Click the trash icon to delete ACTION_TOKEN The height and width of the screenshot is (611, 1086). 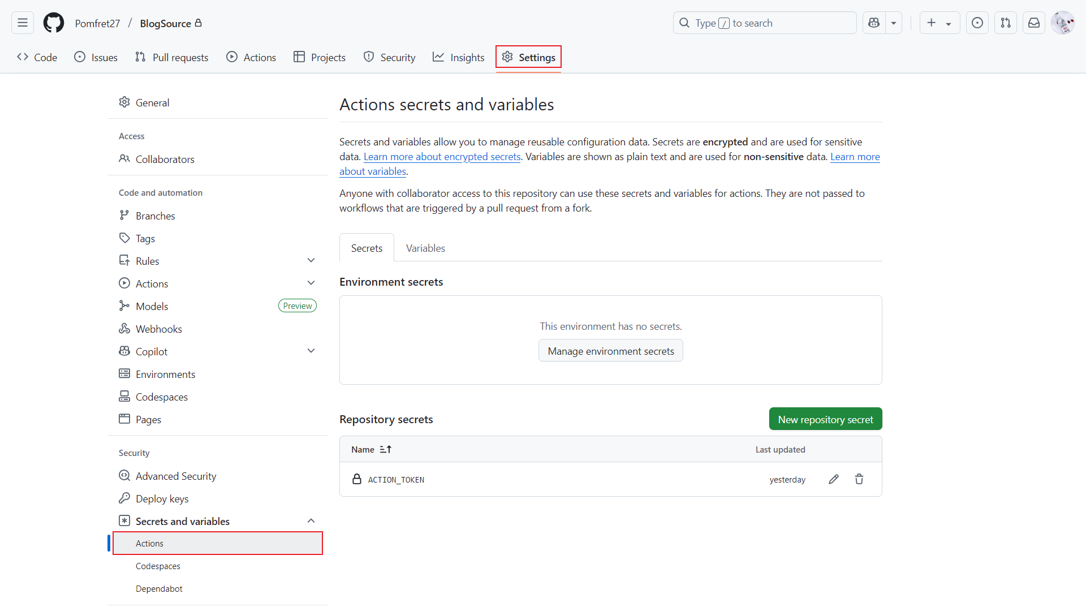coord(859,479)
